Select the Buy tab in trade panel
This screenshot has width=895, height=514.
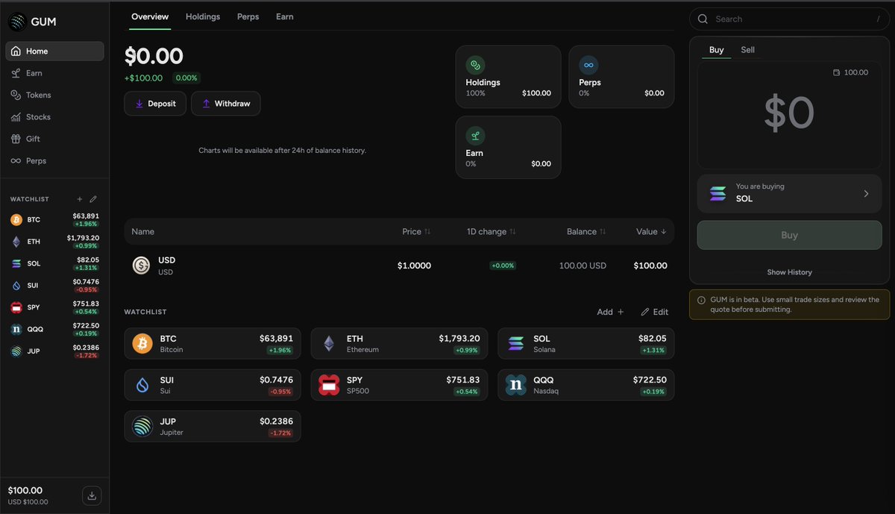(x=716, y=50)
